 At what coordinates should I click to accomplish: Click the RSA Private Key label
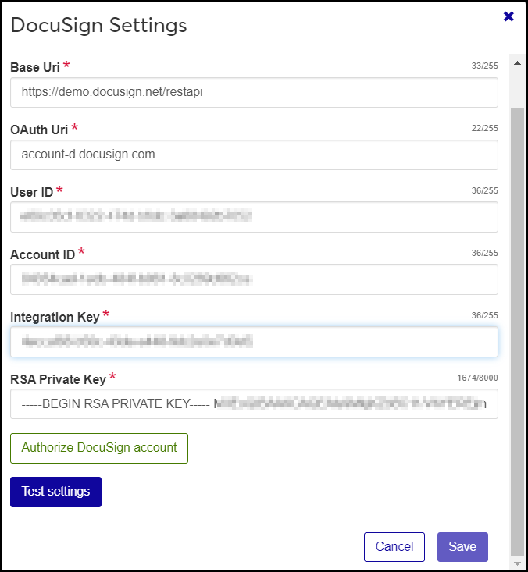[x=58, y=379]
